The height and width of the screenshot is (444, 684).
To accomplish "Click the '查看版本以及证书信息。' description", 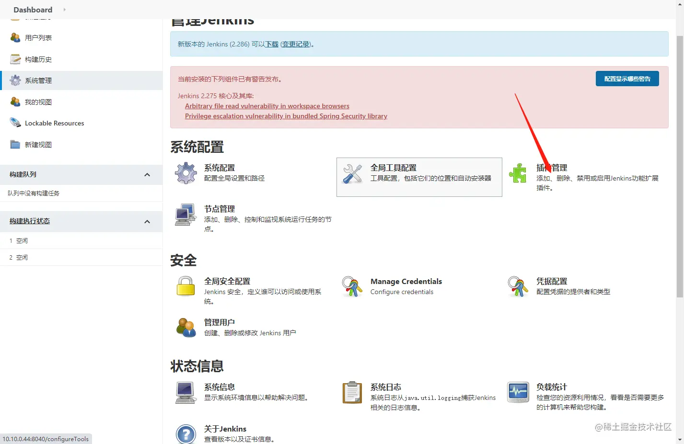I will coord(241,439).
